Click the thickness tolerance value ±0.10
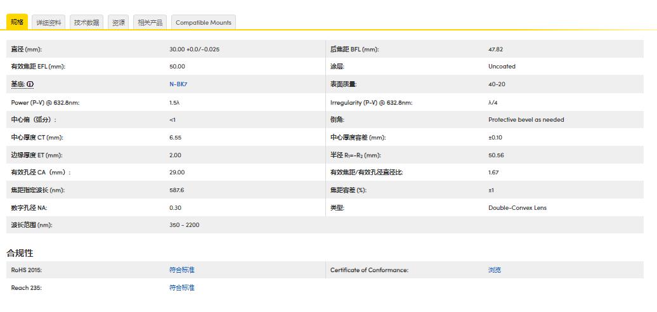The width and height of the screenshot is (657, 312). coord(496,138)
